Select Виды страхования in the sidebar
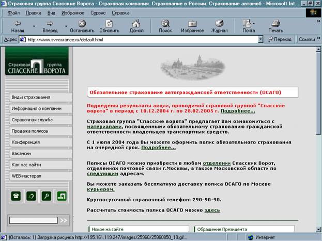Screen dimensions: 322x241 [x=38, y=97]
